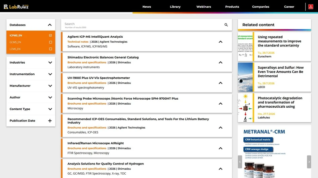Open UV-1900i Plus UV-Vis Spectrophotometer title
The width and height of the screenshot is (318, 178).
pos(98,78)
